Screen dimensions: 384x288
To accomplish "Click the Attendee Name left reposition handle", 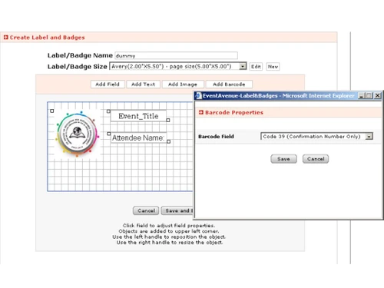I will pyautogui.click(x=109, y=134).
